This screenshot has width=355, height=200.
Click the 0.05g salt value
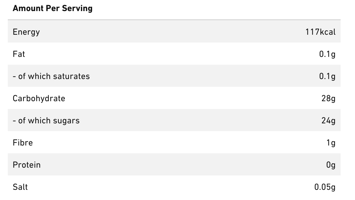click(x=325, y=187)
